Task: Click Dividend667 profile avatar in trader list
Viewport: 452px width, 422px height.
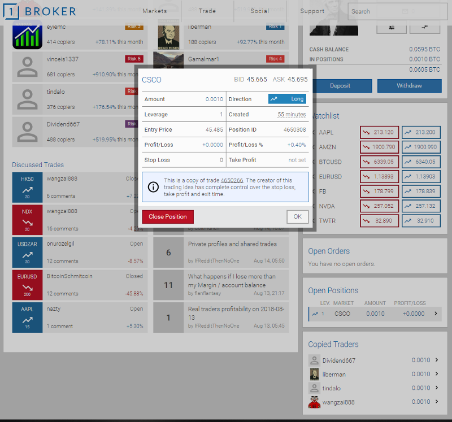Action: pyautogui.click(x=27, y=132)
